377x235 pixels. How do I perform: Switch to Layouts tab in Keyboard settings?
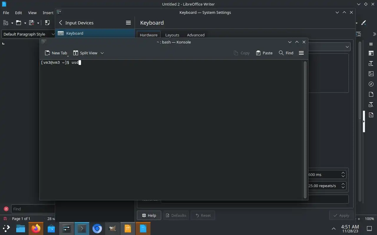coord(172,35)
